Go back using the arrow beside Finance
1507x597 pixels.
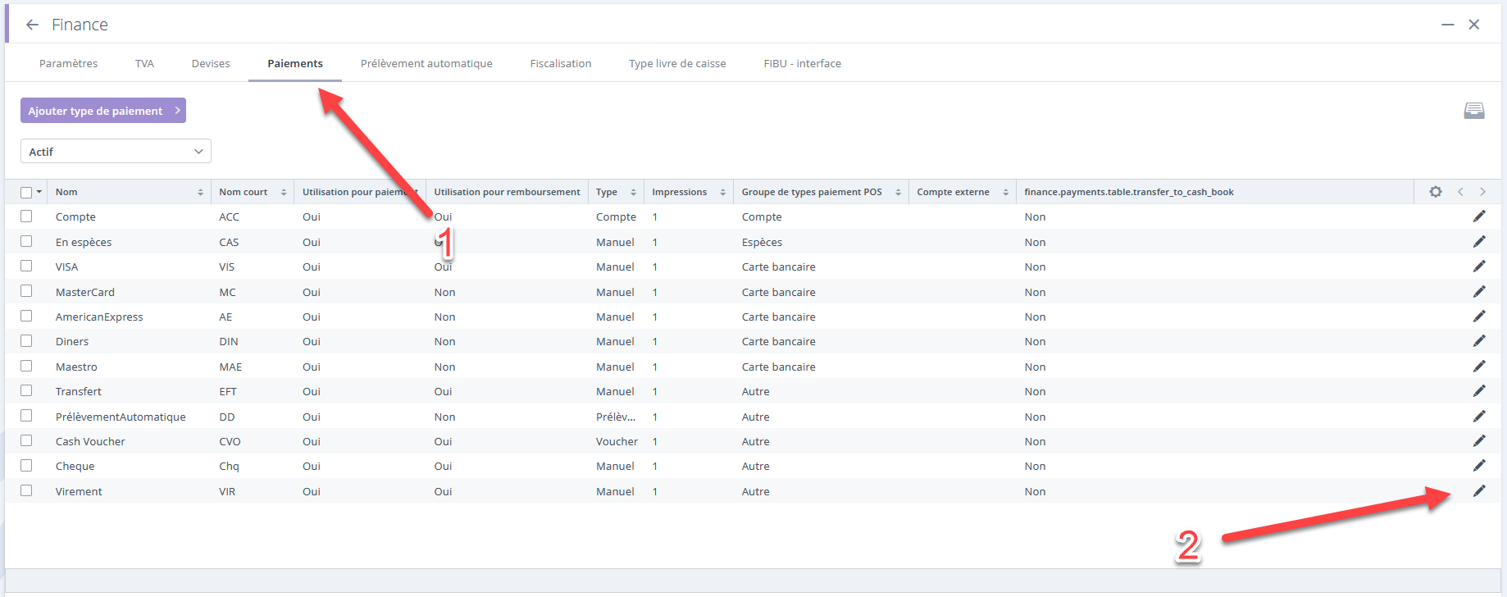tap(32, 25)
